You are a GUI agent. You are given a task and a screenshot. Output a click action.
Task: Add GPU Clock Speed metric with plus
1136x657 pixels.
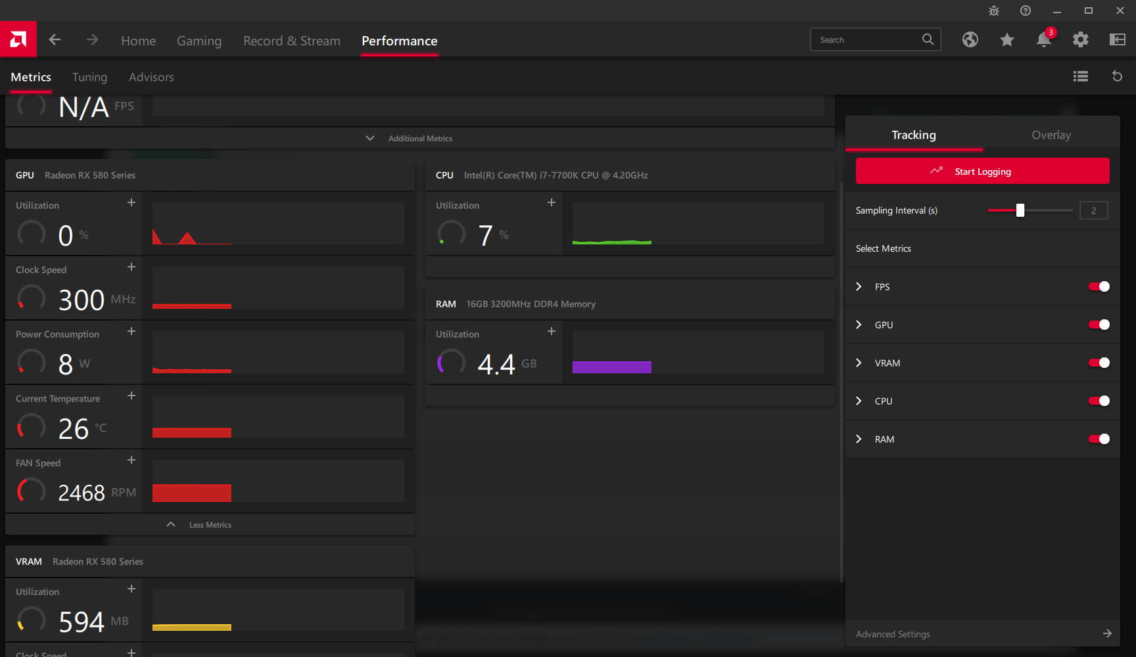pyautogui.click(x=131, y=267)
